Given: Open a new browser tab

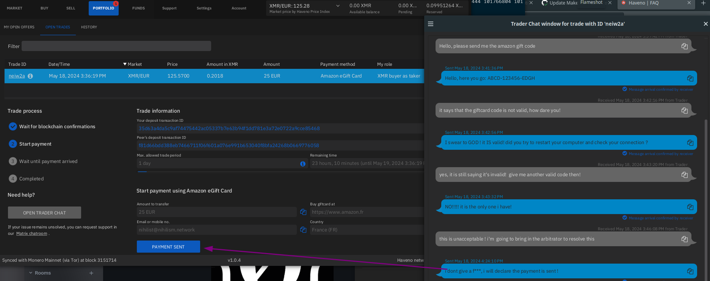Looking at the screenshot, I should pos(703,3).
